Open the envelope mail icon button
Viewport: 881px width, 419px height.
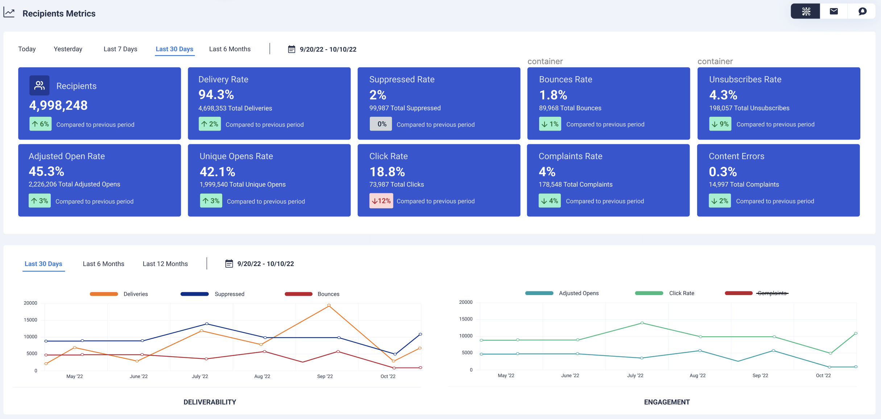tap(834, 11)
